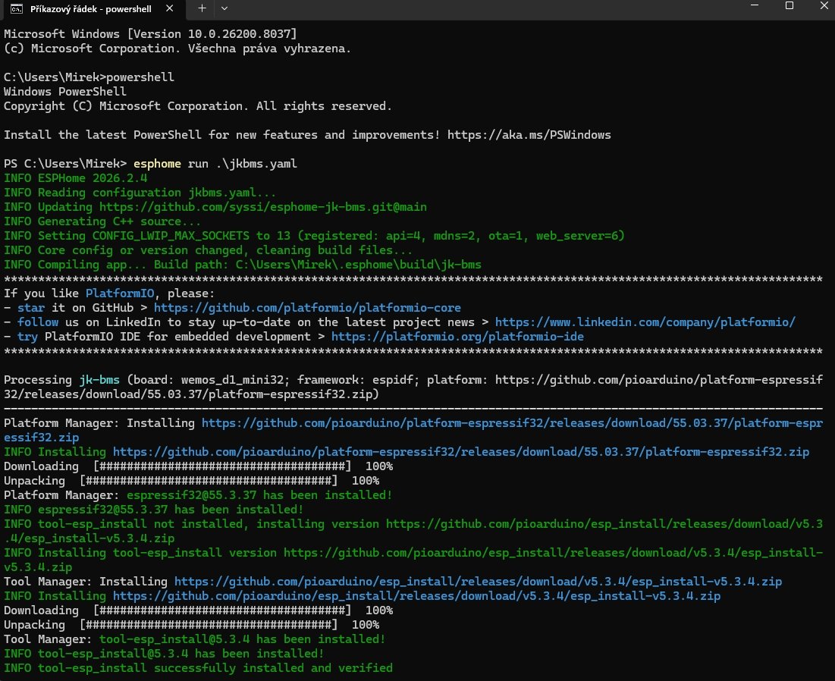
Task: Click 'INFO Reading configuration jkbms.yaml...' line
Action: pyautogui.click(x=140, y=192)
